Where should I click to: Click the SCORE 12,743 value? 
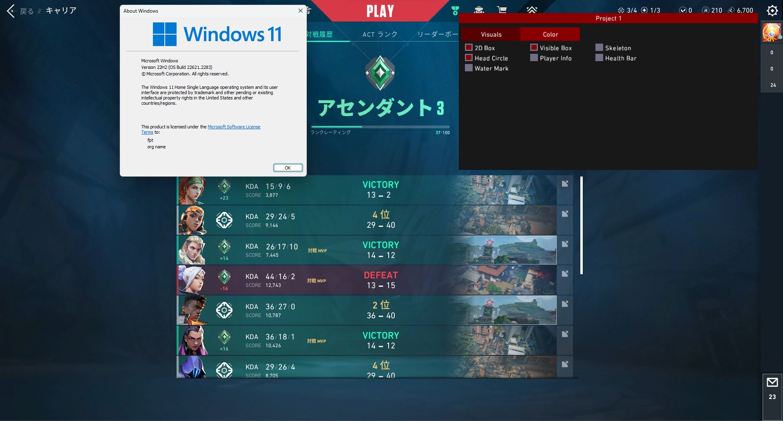(273, 285)
